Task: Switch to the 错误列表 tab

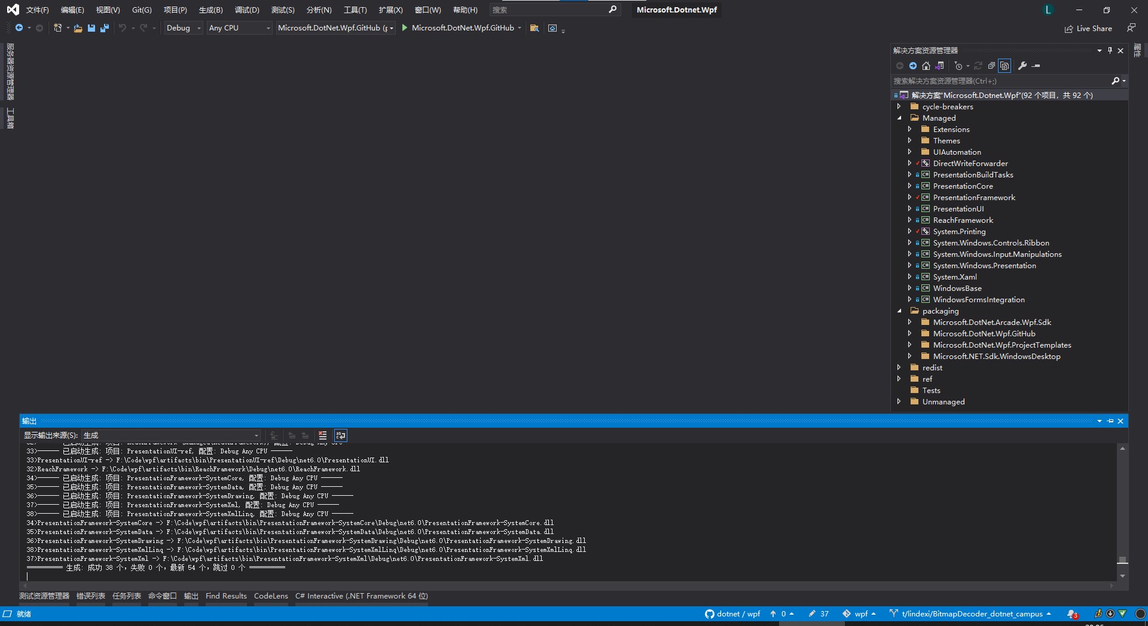Action: click(90, 596)
